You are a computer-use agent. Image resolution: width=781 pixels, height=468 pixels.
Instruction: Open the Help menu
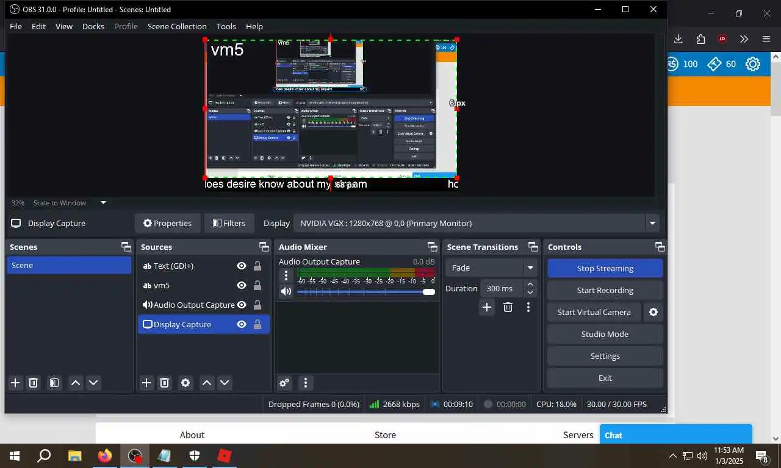tap(254, 26)
